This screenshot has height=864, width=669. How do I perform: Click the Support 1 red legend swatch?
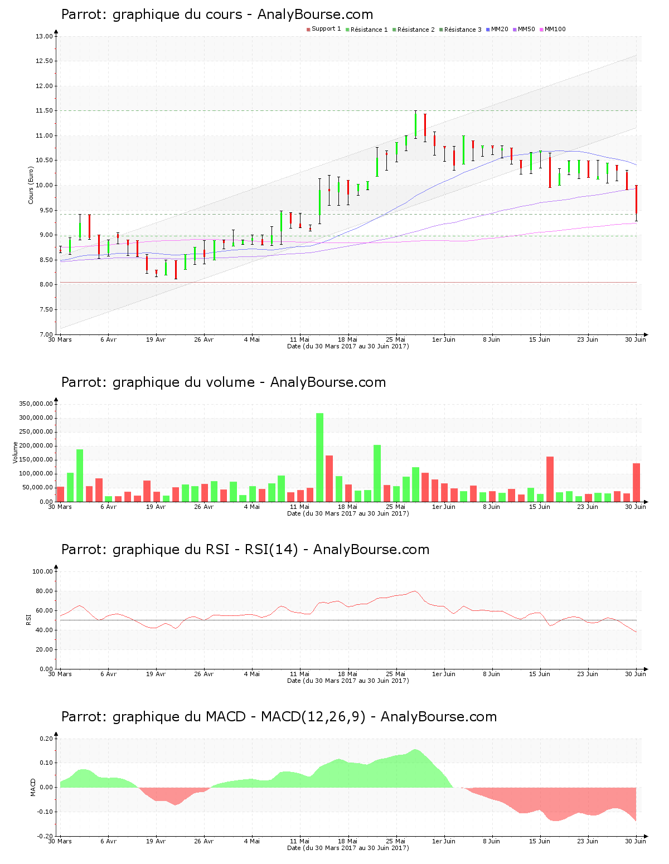click(x=308, y=30)
